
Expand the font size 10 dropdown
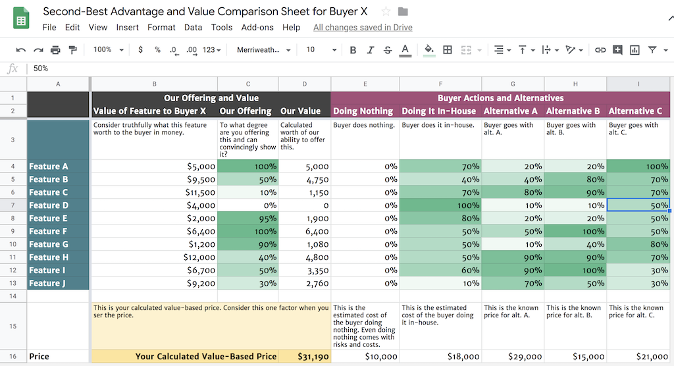[x=321, y=50]
